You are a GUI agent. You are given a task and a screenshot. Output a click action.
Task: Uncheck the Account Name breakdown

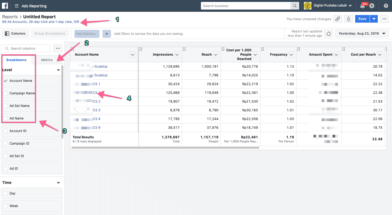[5, 80]
